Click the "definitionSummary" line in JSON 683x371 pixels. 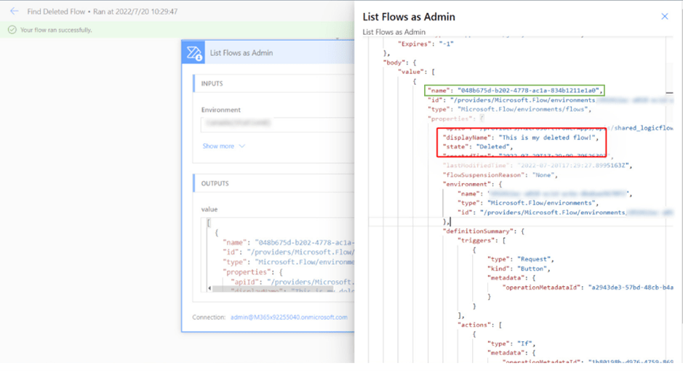tap(483, 231)
